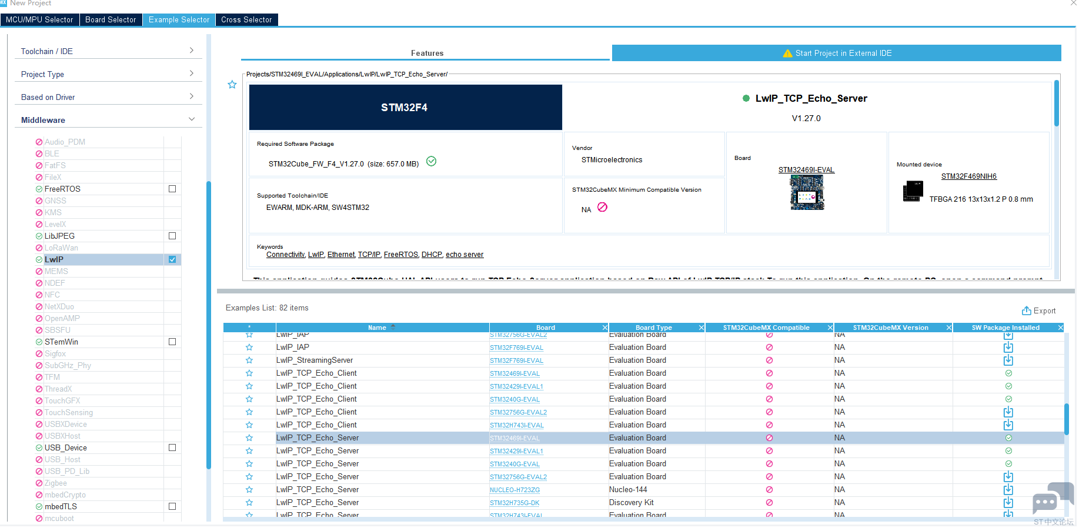The image size is (1079, 531).
Task: Click the Ethernet keyword link
Action: click(341, 255)
